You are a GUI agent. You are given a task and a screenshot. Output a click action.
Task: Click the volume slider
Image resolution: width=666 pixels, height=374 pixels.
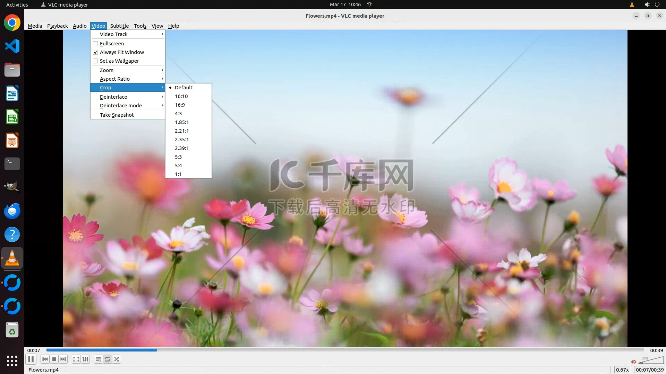point(651,361)
